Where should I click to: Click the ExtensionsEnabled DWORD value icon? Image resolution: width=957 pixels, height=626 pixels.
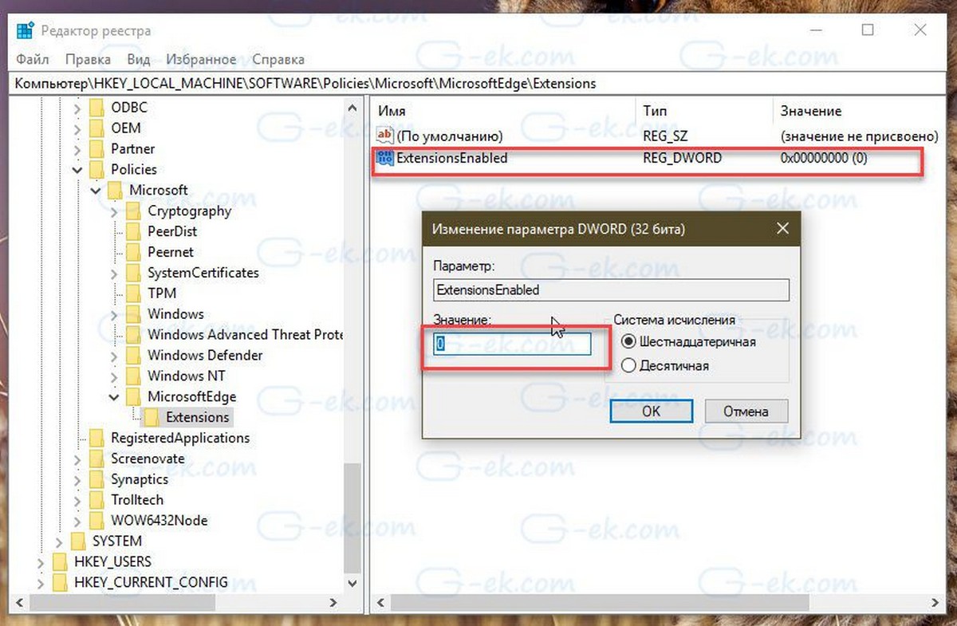(x=385, y=158)
